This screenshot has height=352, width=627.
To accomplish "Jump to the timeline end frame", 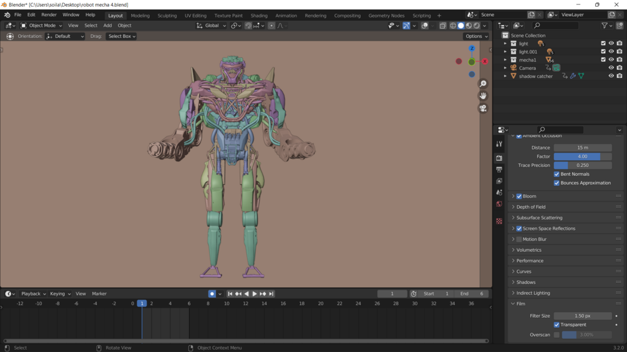I will click(271, 294).
